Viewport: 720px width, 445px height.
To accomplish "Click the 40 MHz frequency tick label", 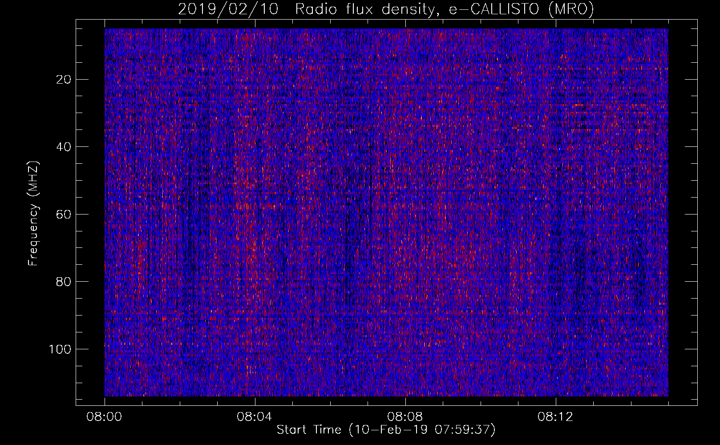I will click(x=64, y=147).
